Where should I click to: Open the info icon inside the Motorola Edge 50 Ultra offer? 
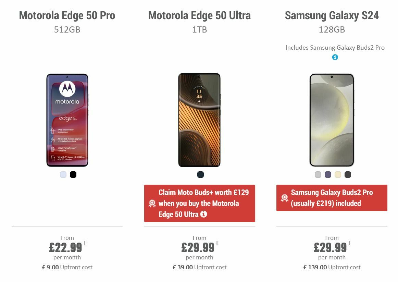click(x=204, y=214)
